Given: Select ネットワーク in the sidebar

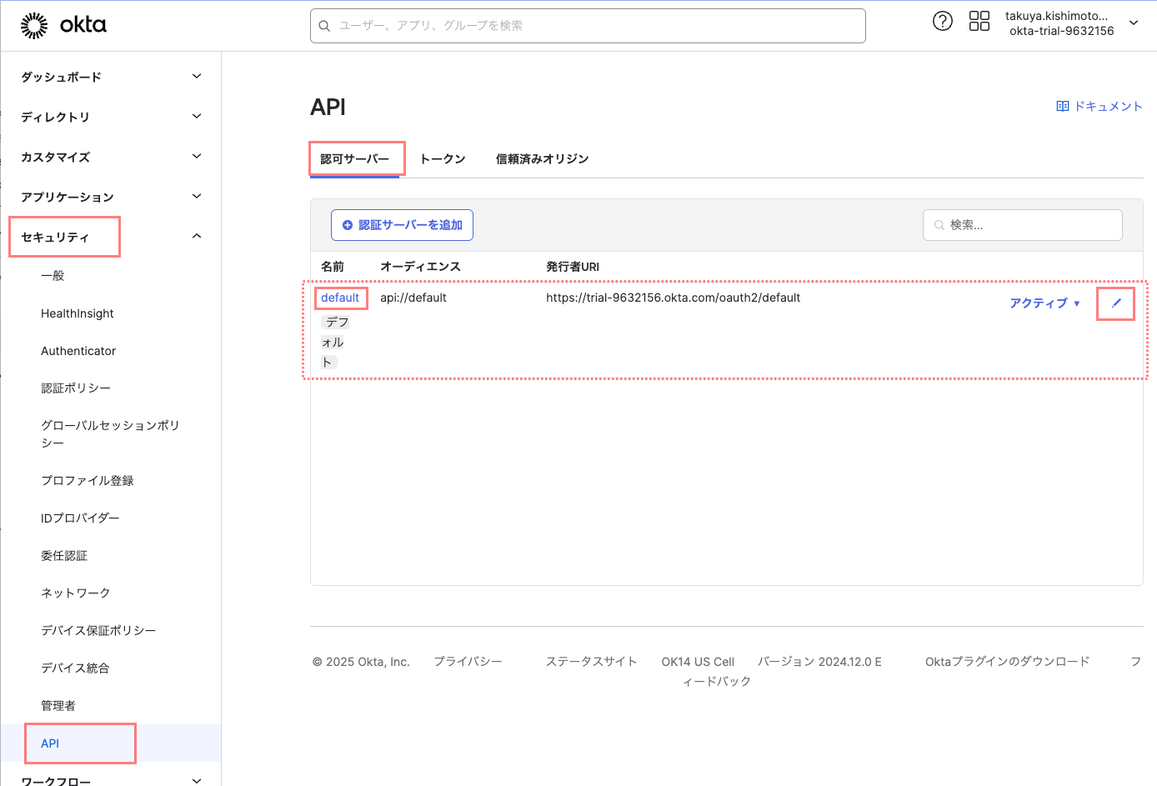Looking at the screenshot, I should pos(76,593).
